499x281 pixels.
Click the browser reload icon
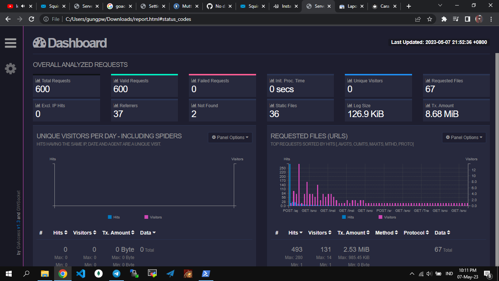tap(31, 19)
